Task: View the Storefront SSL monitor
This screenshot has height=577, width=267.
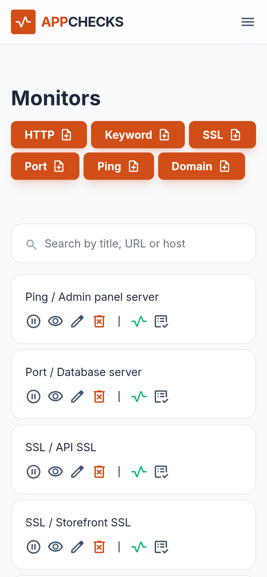Action: (x=55, y=547)
